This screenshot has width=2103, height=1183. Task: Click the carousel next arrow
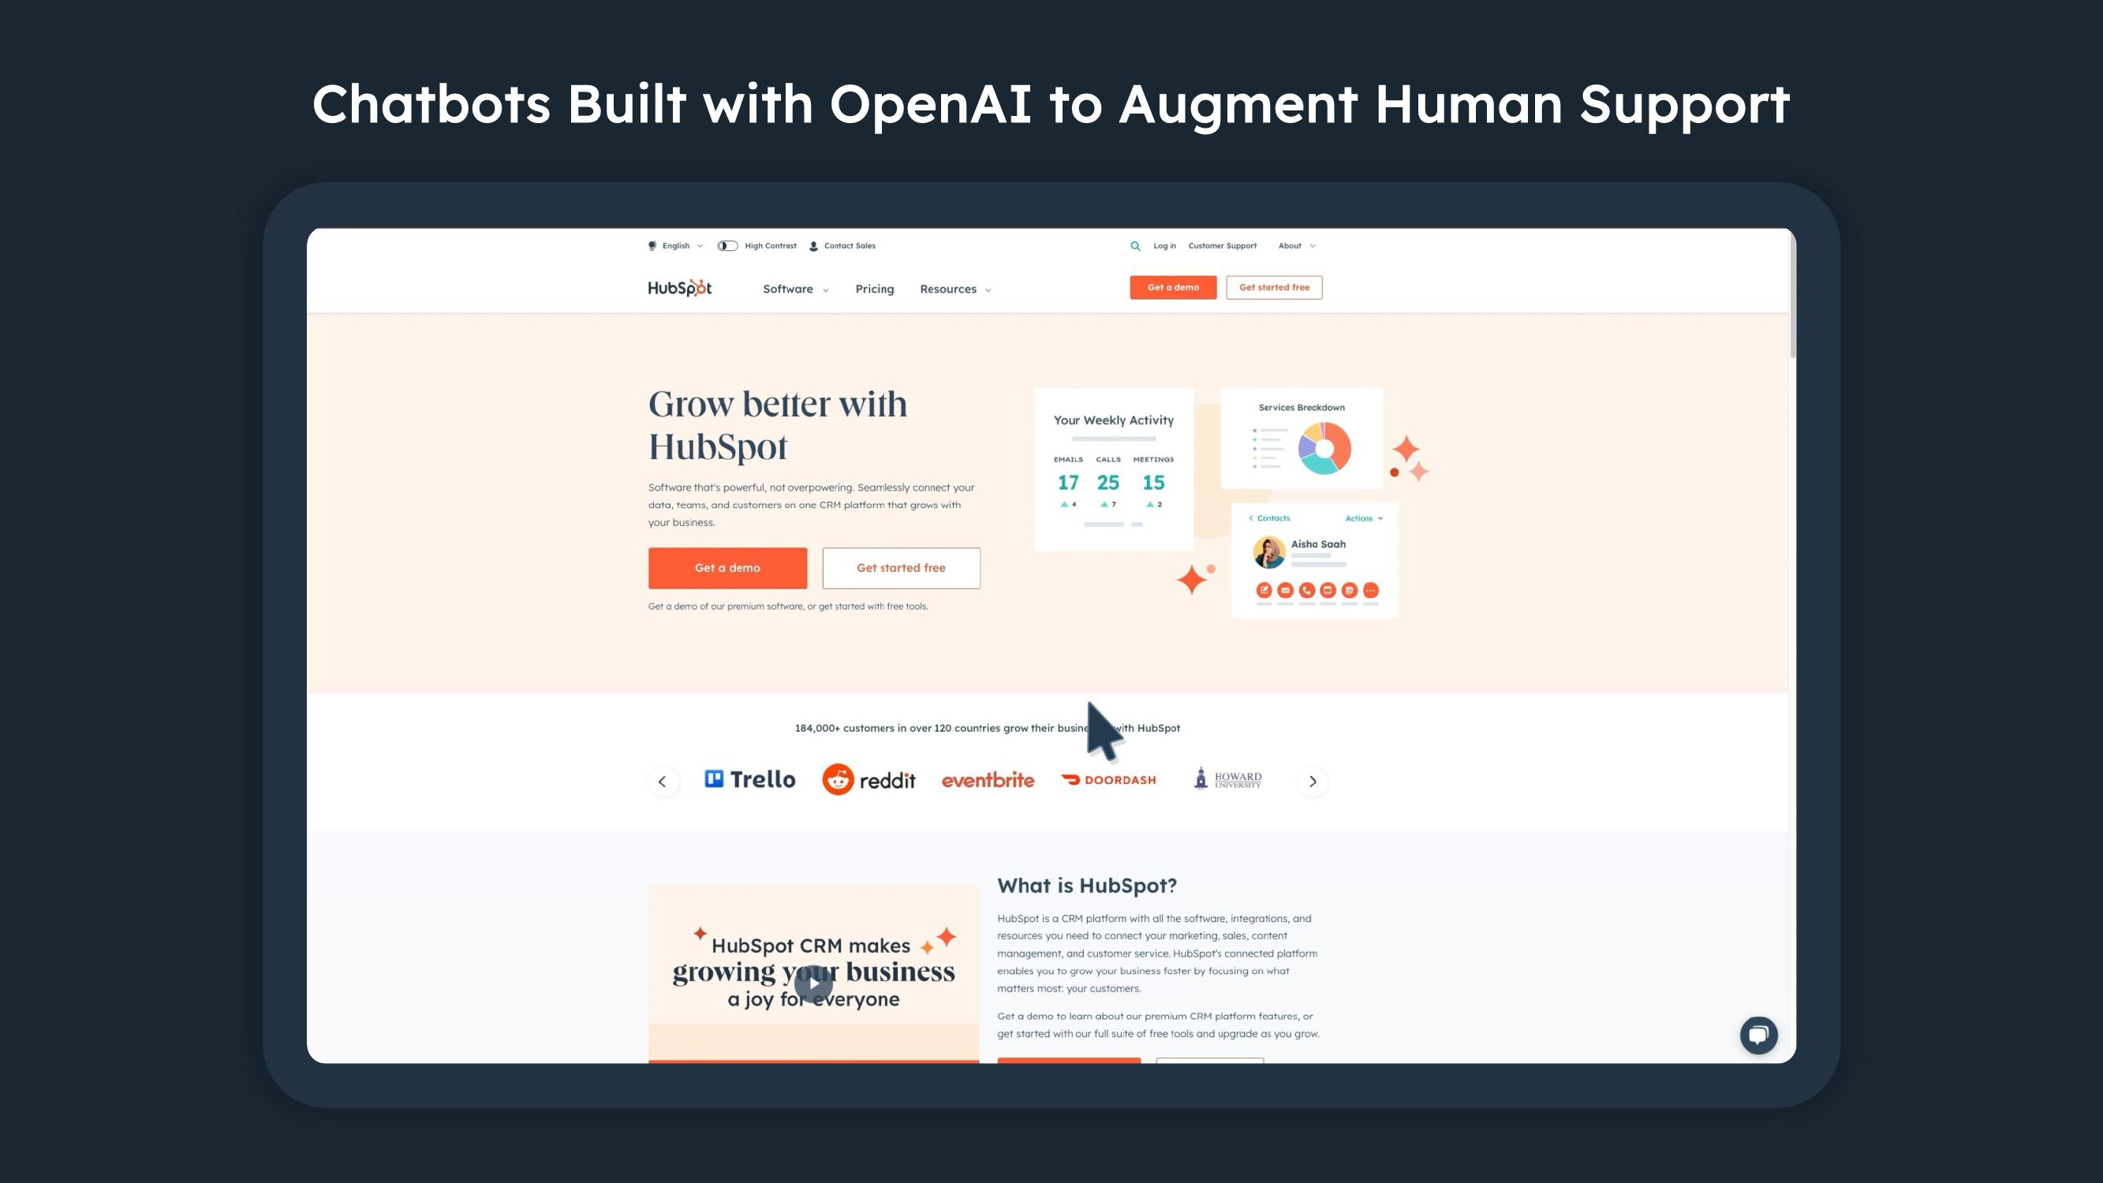tap(1312, 780)
